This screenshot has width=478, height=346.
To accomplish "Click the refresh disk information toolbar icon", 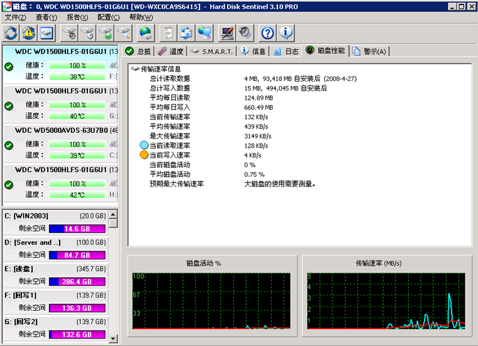I will (x=11, y=33).
